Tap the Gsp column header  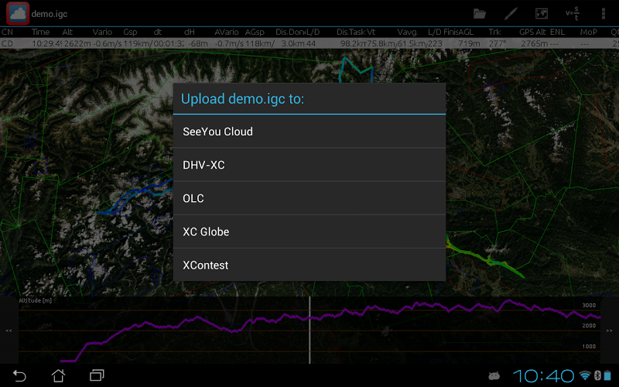[x=130, y=32]
